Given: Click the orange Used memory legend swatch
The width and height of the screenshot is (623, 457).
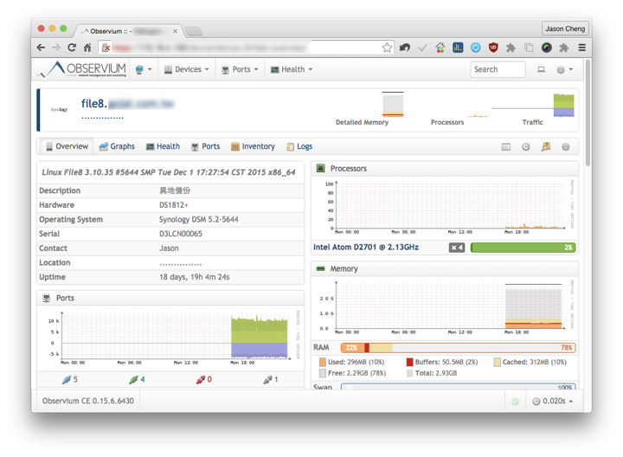Looking at the screenshot, I should [x=322, y=362].
